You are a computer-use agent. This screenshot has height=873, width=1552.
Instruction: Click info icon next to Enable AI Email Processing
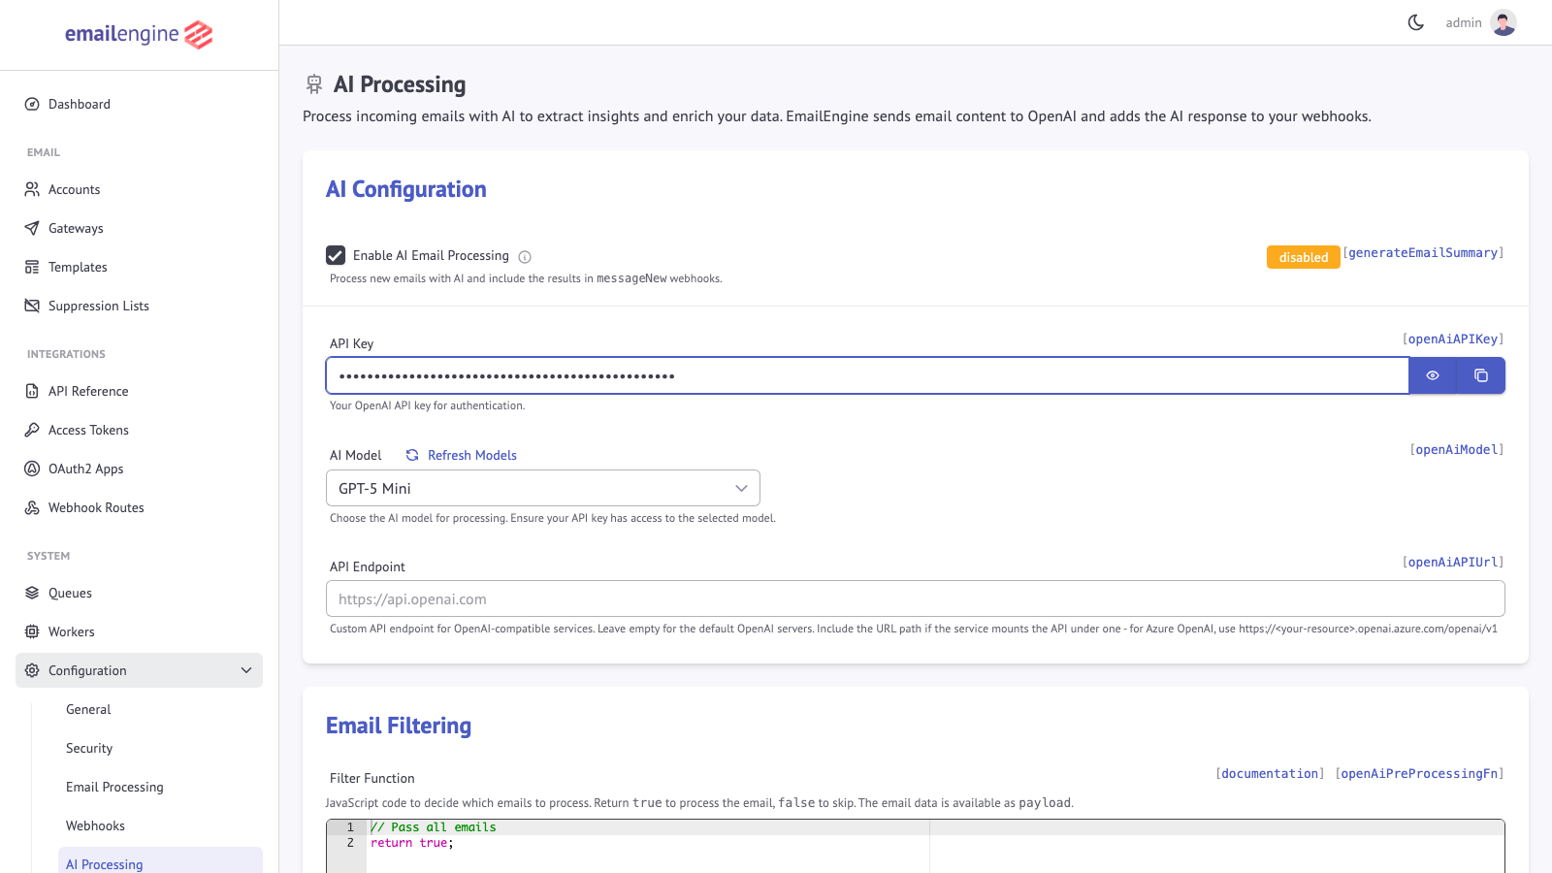[525, 257]
